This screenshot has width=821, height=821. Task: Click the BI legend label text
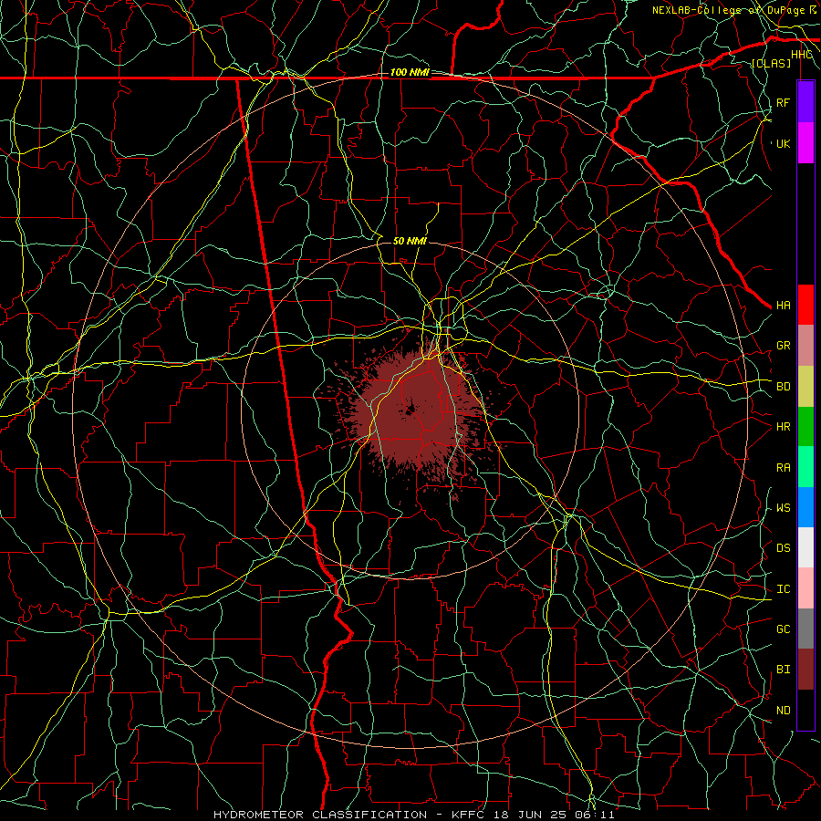[783, 670]
